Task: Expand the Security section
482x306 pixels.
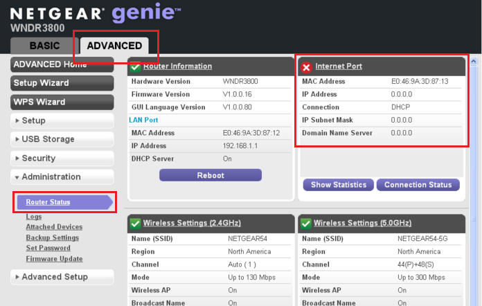Action: click(62, 159)
